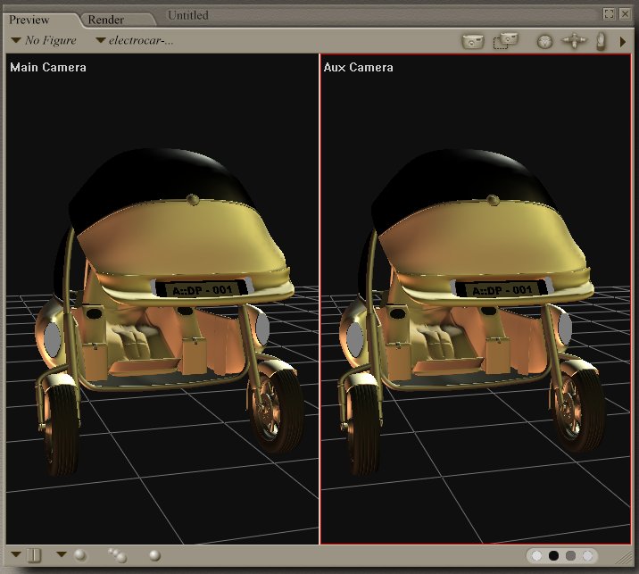Select the black background color dot

[x=553, y=555]
